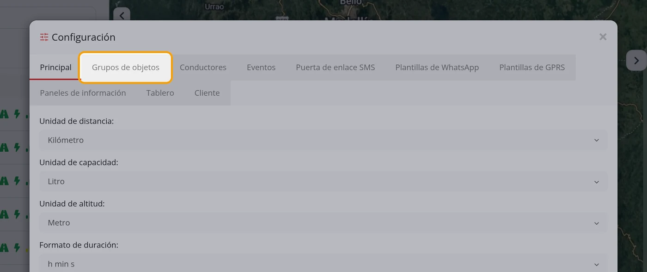
Task: Click the Configuración sliders icon
Action: click(x=44, y=37)
